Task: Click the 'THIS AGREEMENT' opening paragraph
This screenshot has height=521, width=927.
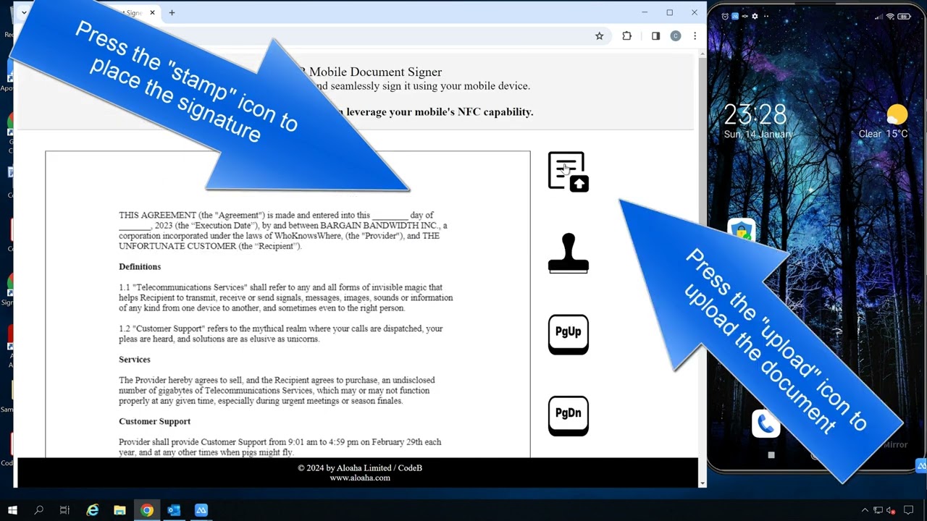Action: click(283, 231)
